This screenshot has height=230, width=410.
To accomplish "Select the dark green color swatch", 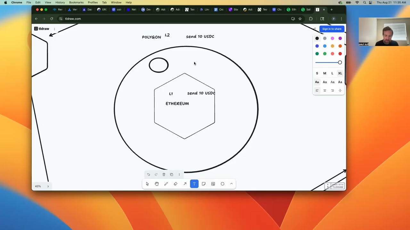I will click(x=317, y=54).
